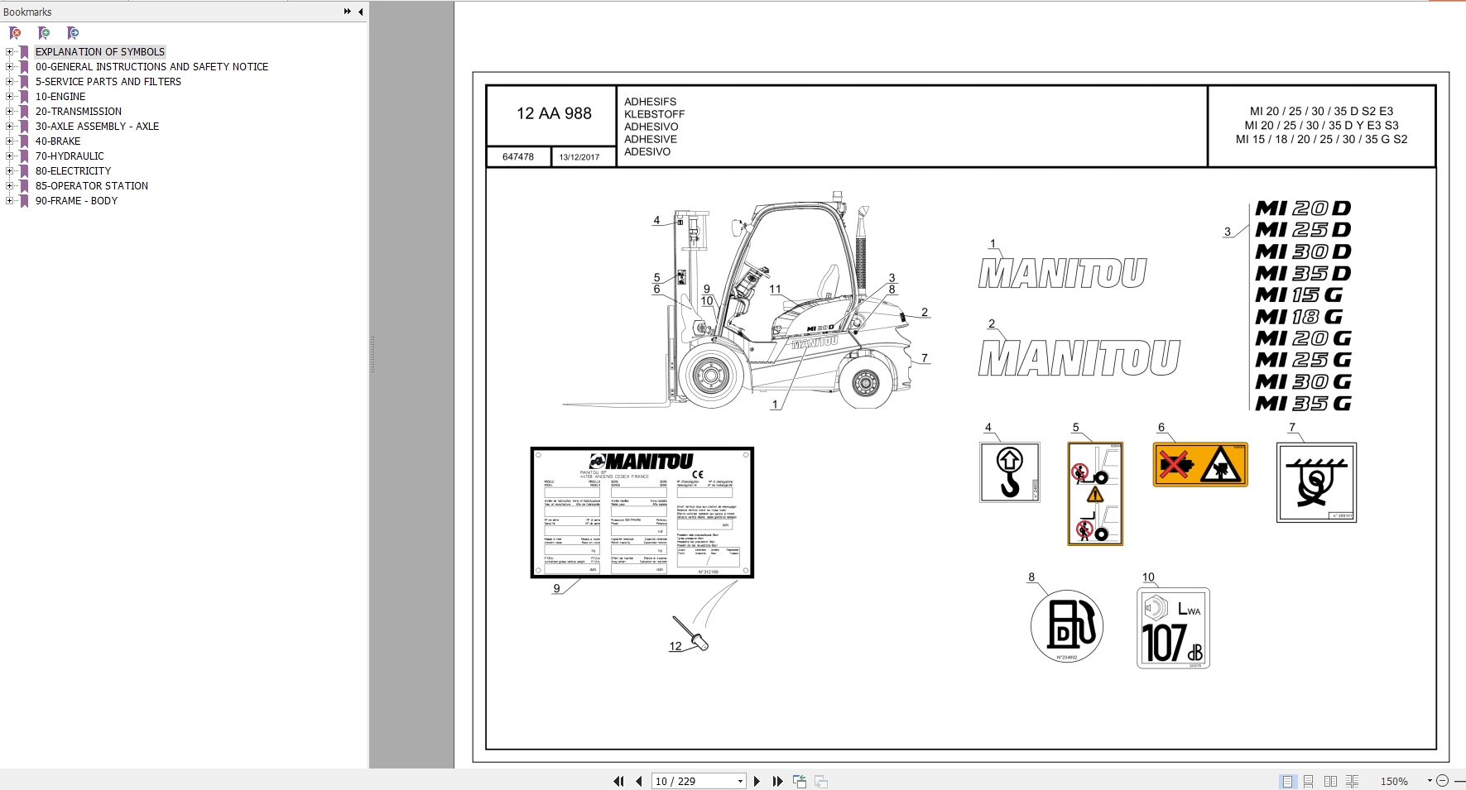Click the 'ADHESIFS' title line

(651, 102)
